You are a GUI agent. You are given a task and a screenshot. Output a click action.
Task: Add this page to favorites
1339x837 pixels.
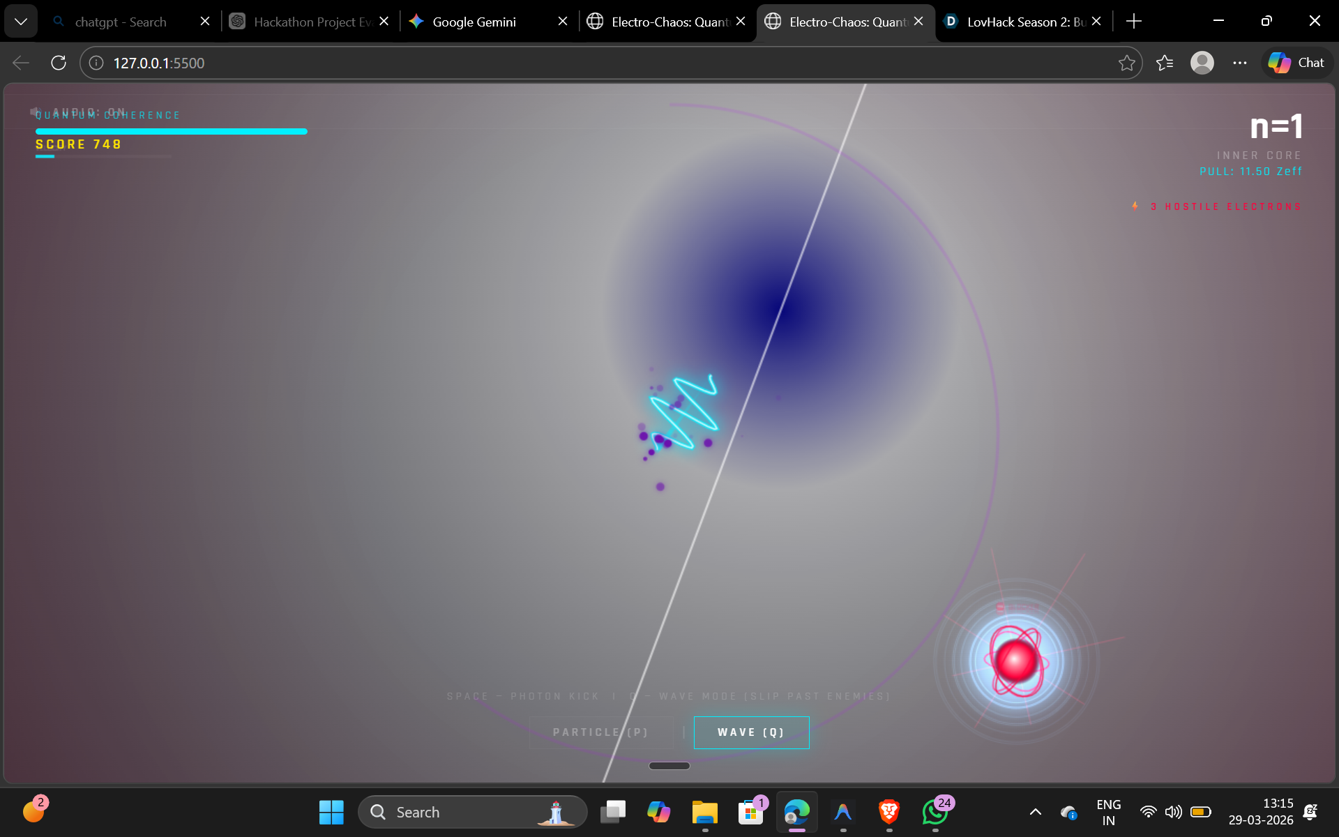[1126, 63]
